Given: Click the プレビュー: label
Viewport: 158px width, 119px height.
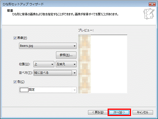Looking at the screenshot, I should [86, 30].
